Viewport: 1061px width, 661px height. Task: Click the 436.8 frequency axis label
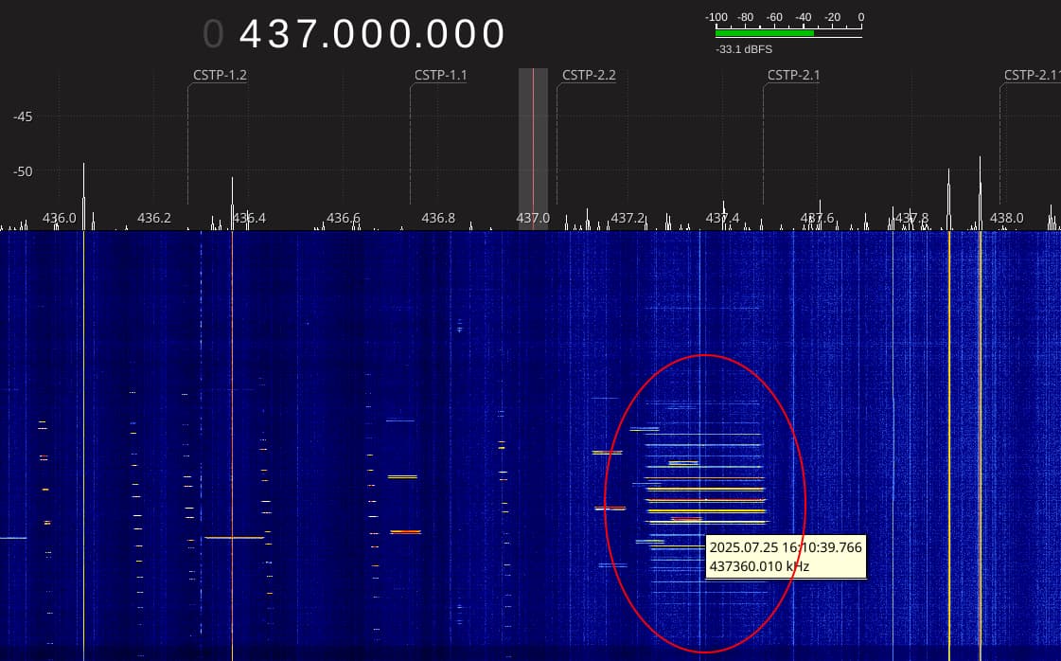click(x=437, y=218)
